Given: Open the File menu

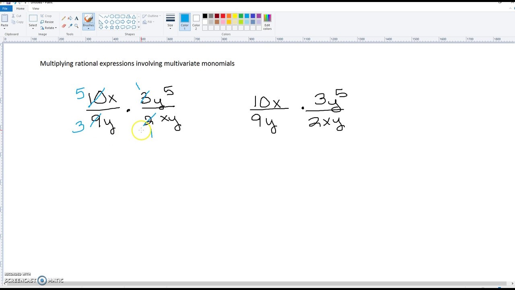Looking at the screenshot, I should (x=6, y=8).
